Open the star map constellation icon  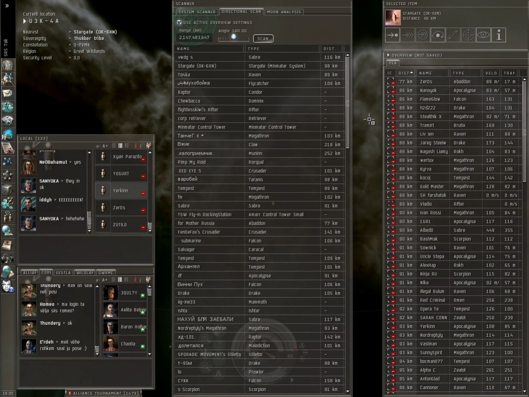[7, 162]
